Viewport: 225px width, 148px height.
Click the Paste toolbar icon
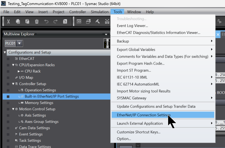(x=27, y=21)
